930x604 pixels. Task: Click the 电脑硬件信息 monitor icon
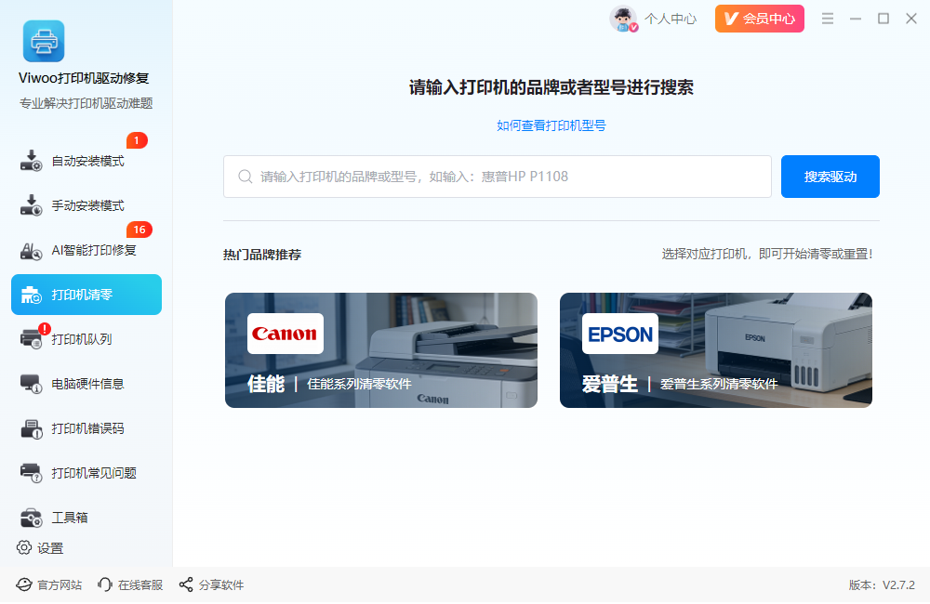[31, 384]
